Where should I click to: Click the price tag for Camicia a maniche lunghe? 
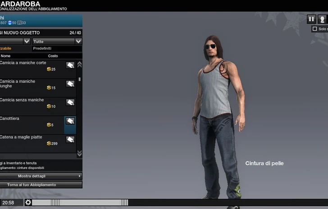[x=70, y=84]
